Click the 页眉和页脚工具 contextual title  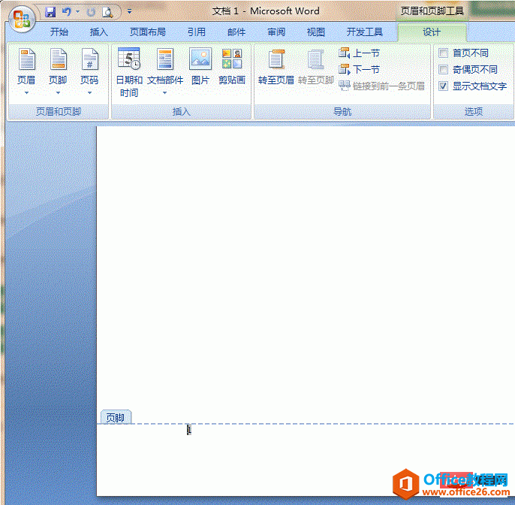pyautogui.click(x=432, y=11)
